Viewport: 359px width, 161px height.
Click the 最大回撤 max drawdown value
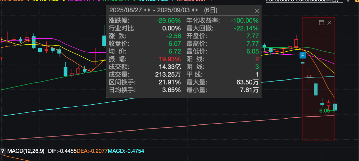(x=246, y=28)
